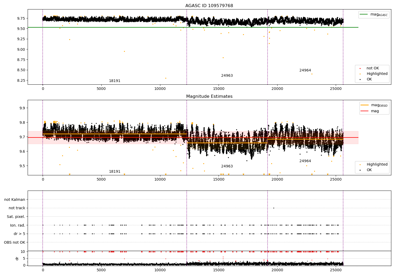Click the 9.6 tick on Magnitude Estimates y-axis
Viewport: 395px width, 276px height.
(x=22, y=151)
